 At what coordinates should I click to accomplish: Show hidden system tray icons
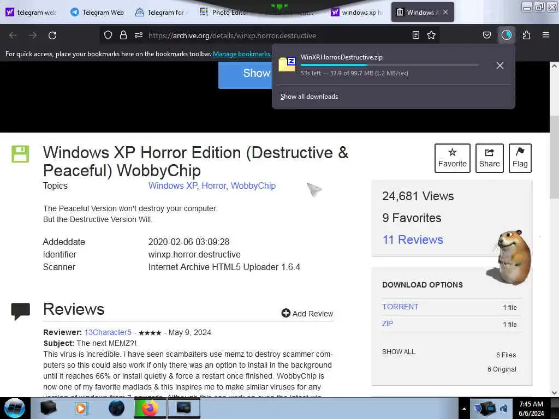click(464, 409)
